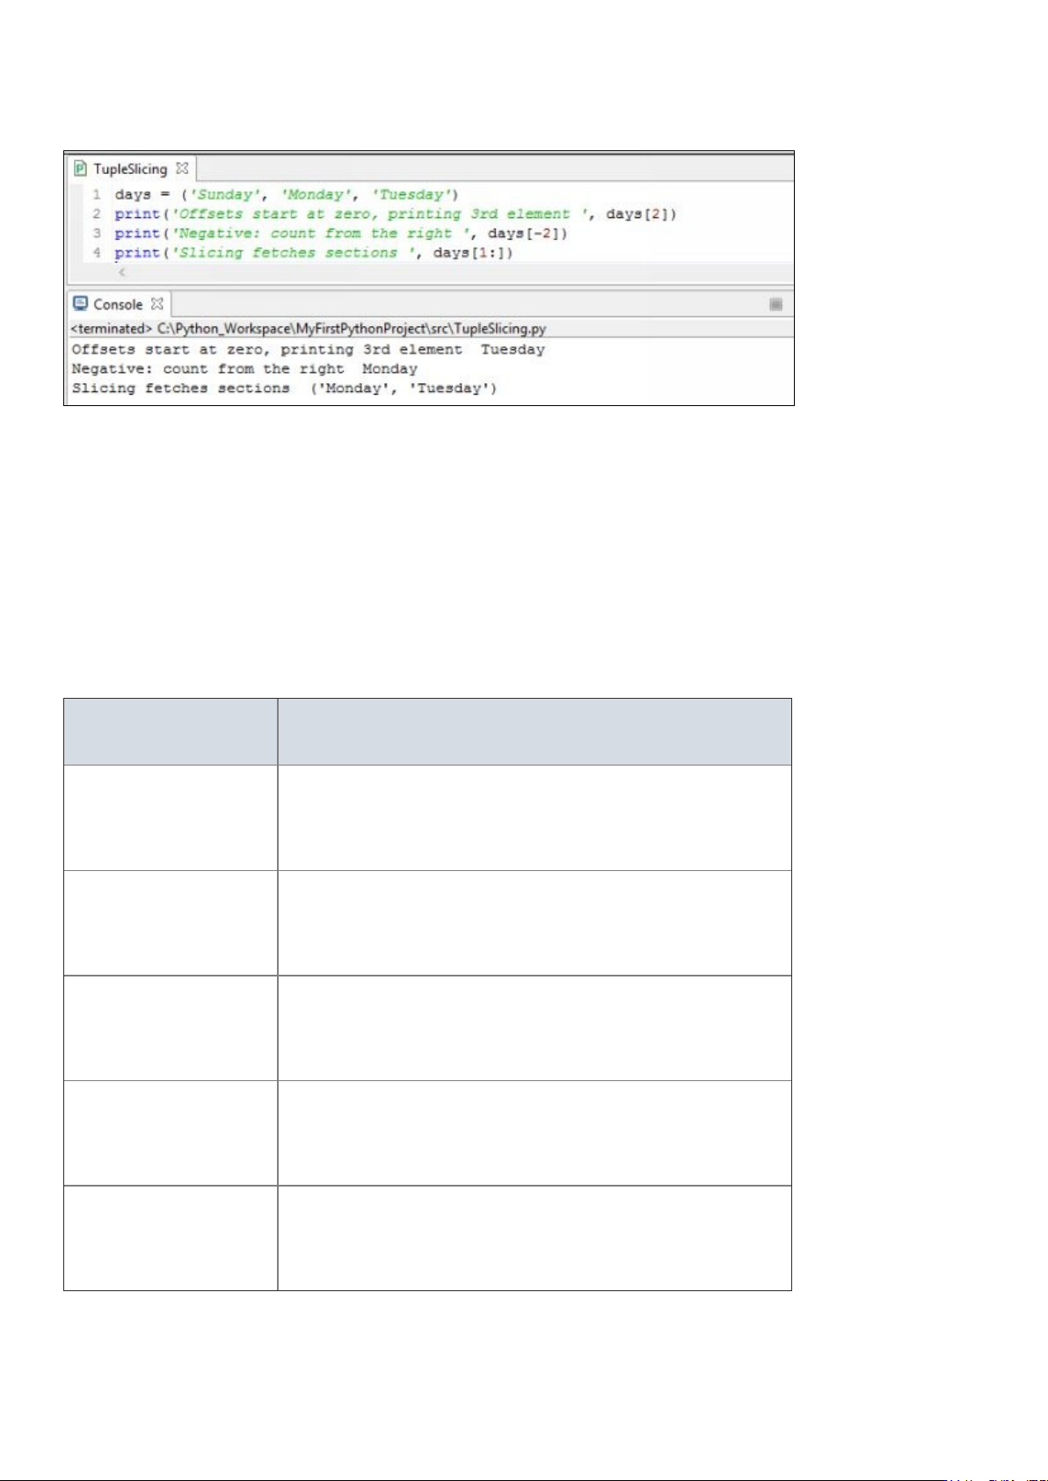Click line number 1 in the editor gutter

coord(97,194)
